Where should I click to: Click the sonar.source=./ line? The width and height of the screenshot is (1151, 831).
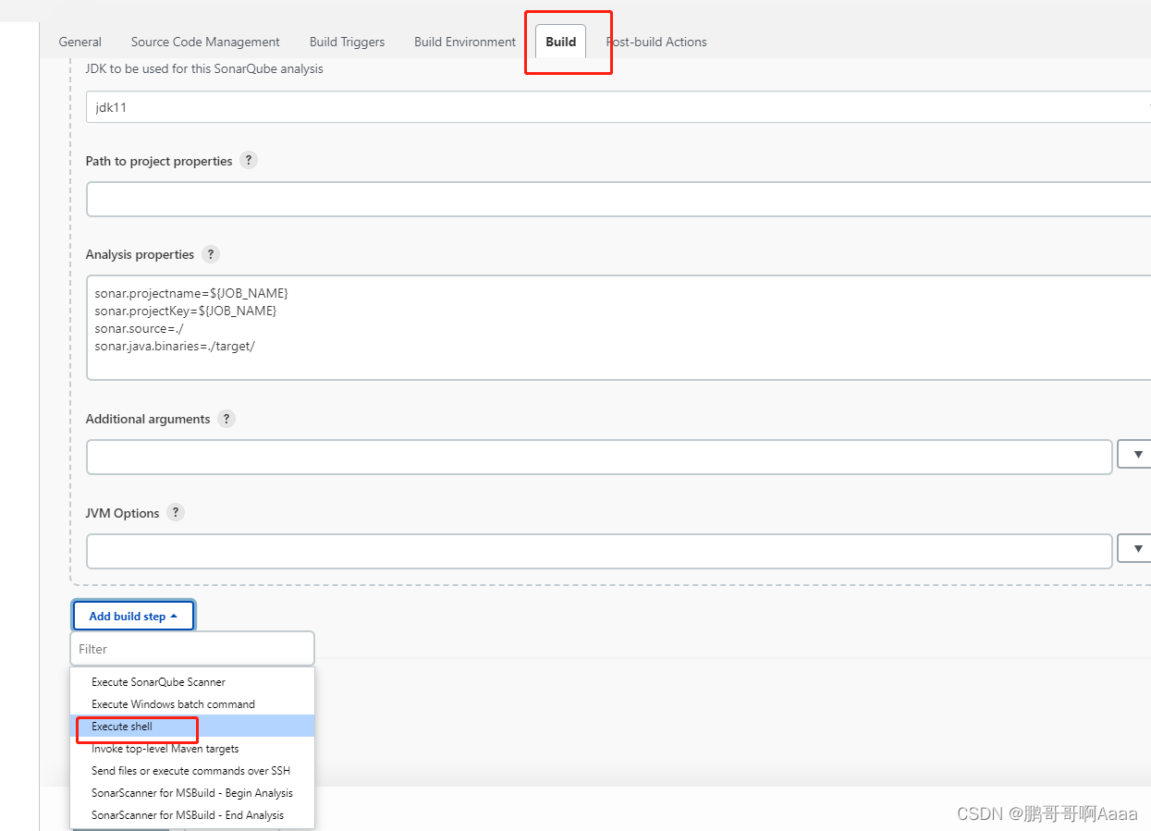(140, 328)
